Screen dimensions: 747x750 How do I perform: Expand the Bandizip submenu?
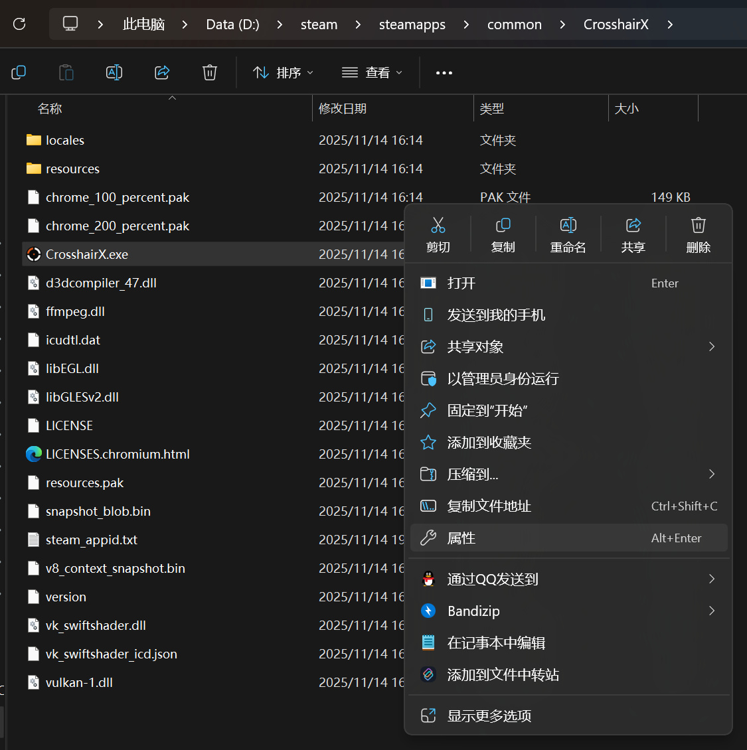coord(712,611)
